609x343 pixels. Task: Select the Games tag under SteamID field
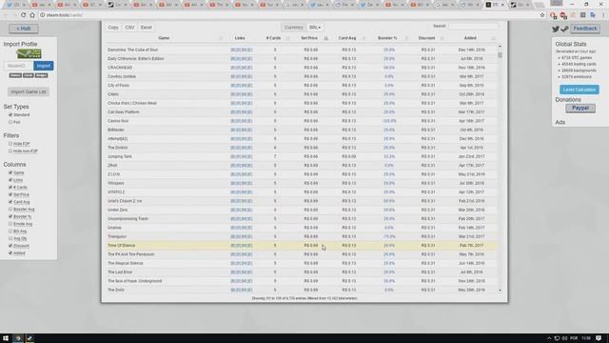point(15,75)
